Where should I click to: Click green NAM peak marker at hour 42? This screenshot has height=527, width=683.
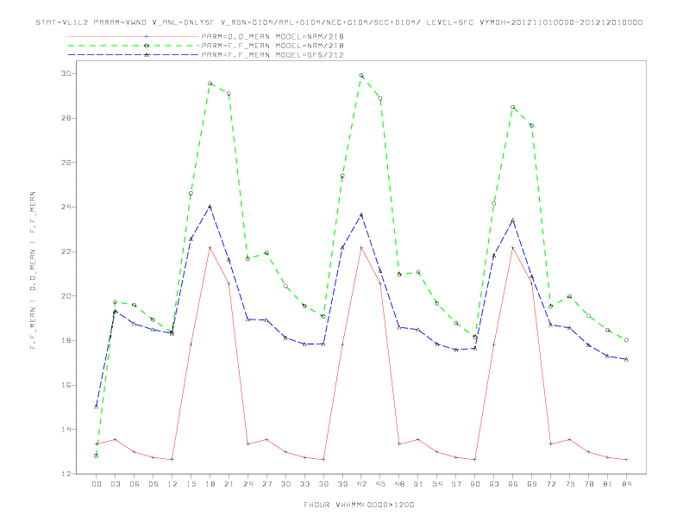361,75
